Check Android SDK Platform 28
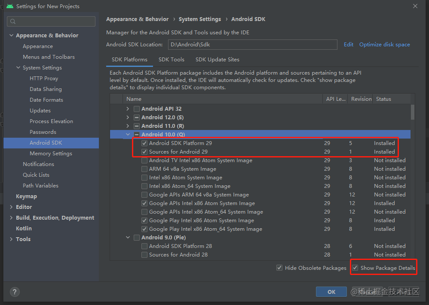This screenshot has width=429, height=305. pos(144,246)
